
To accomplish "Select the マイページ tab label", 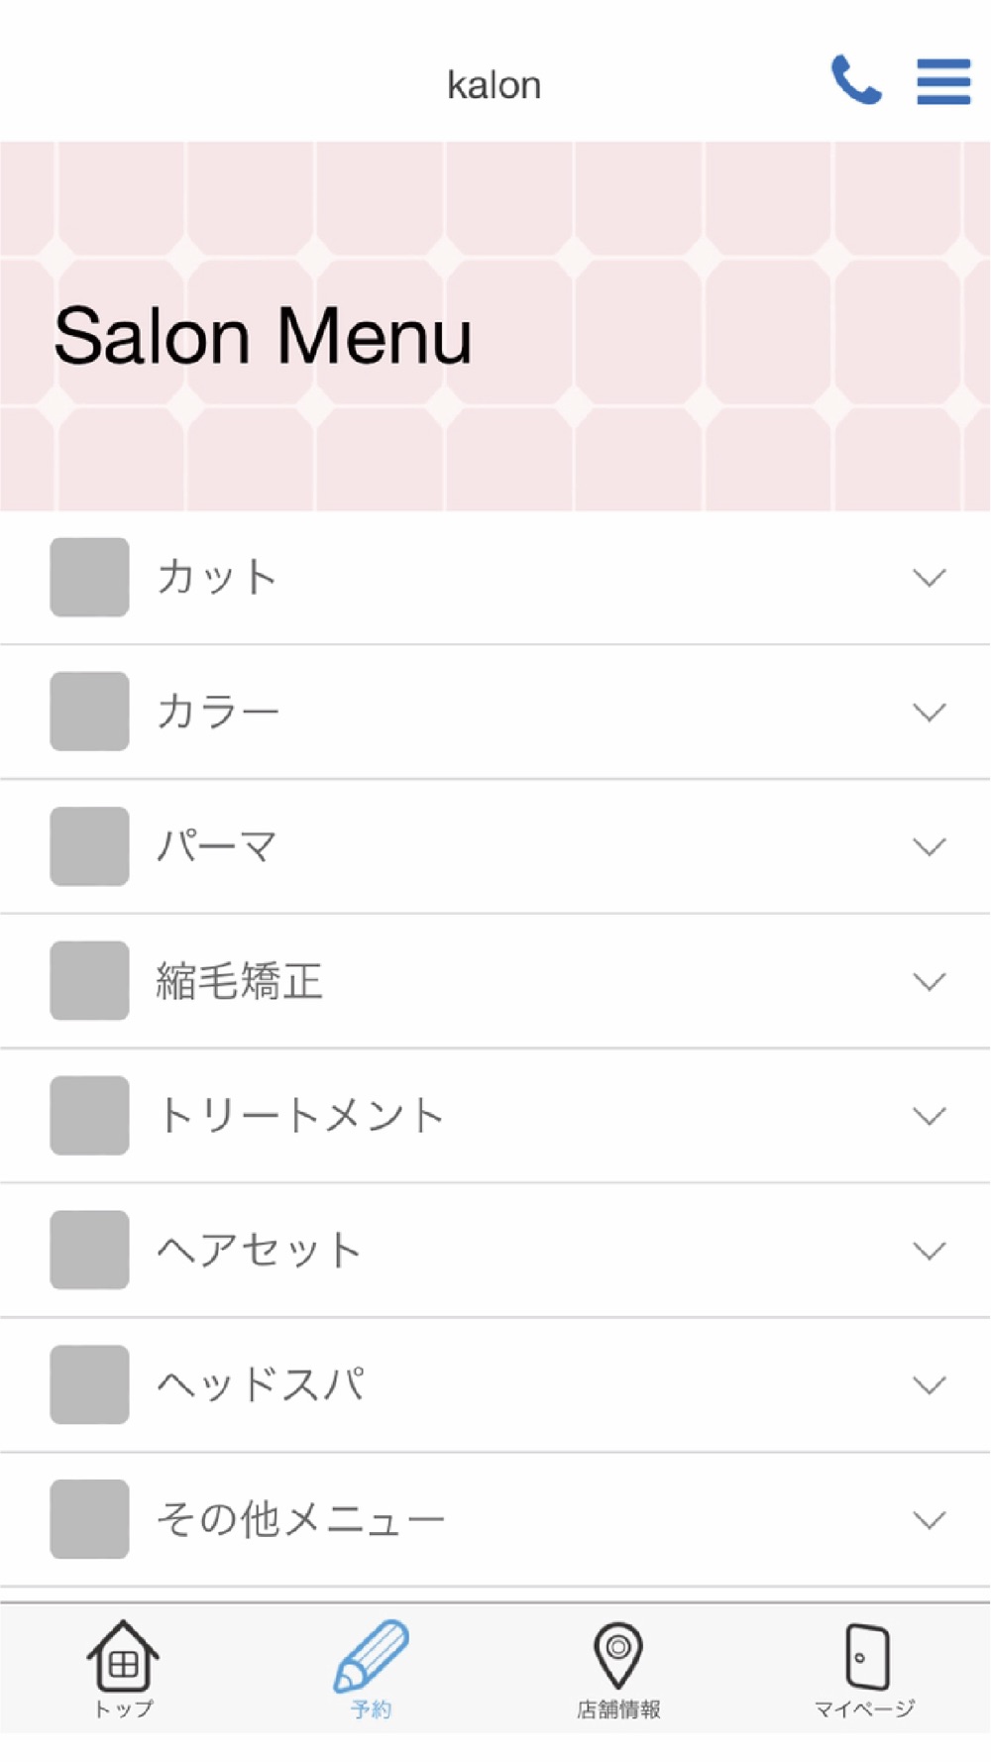I will click(x=864, y=1709).
